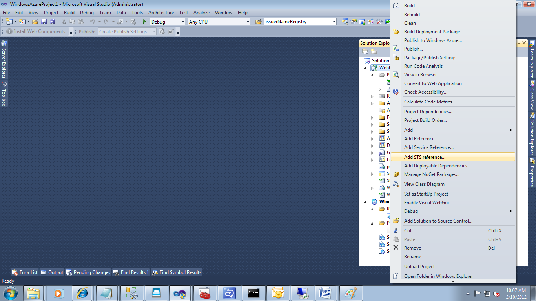Viewport: 536px width, 301px height.
Task: Launch Internet Explorer from the taskbar
Action: 82,293
